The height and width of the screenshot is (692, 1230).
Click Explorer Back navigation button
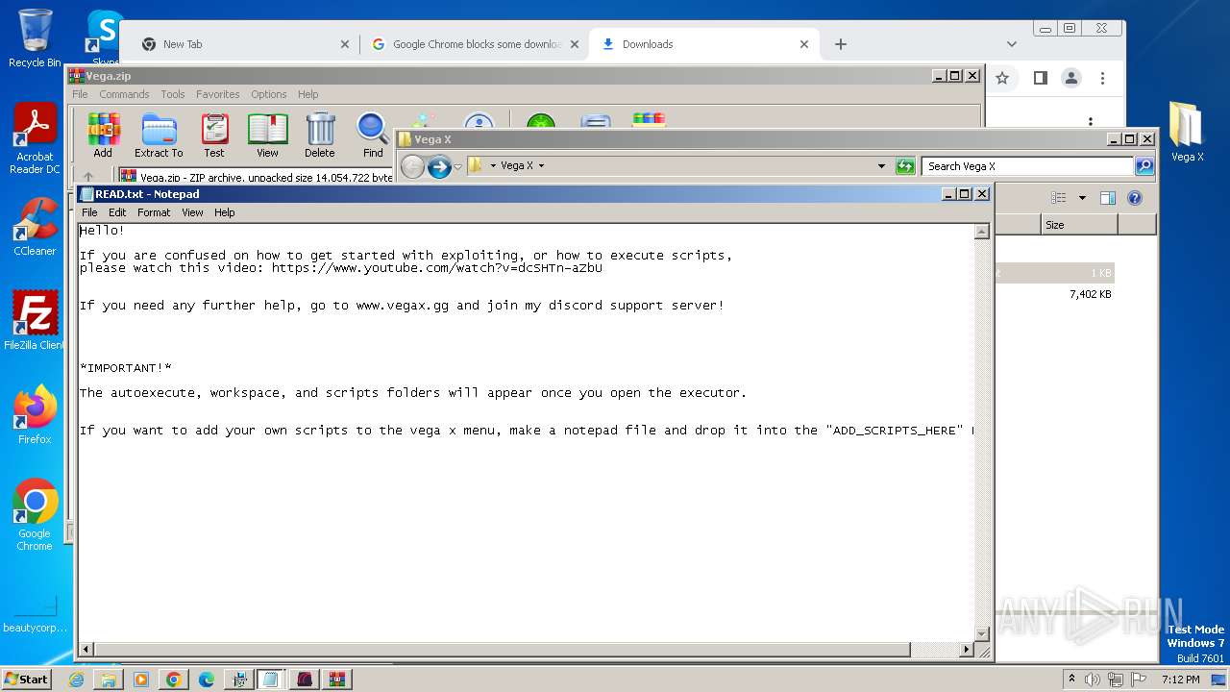click(412, 166)
